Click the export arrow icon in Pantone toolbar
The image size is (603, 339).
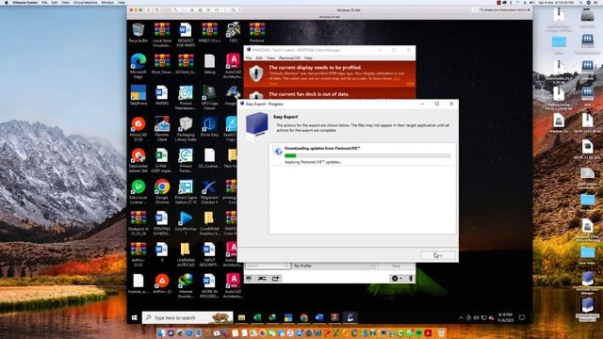point(276,279)
